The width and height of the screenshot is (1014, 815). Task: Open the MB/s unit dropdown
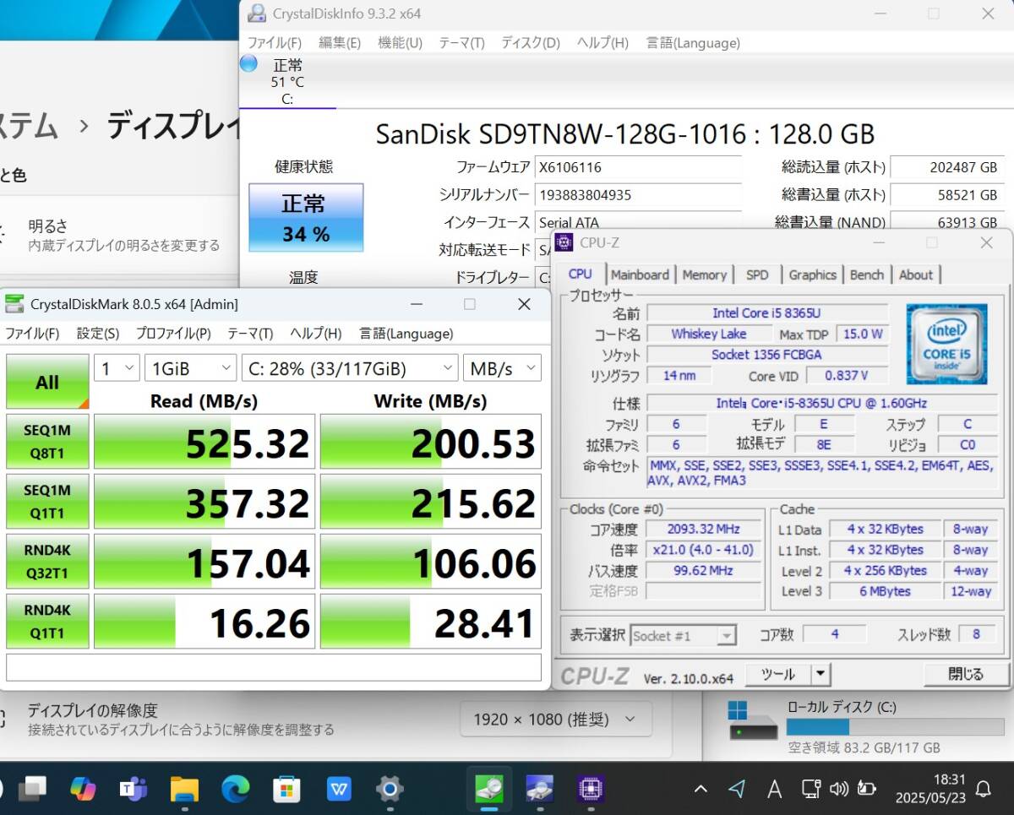(x=502, y=368)
